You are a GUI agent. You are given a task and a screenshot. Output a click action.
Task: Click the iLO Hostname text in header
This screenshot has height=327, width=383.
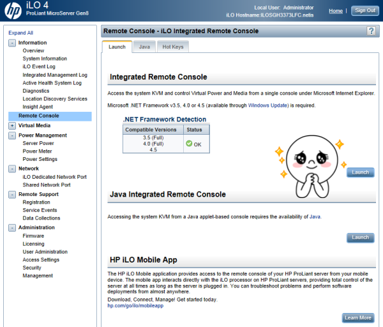click(x=269, y=15)
